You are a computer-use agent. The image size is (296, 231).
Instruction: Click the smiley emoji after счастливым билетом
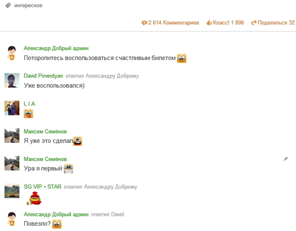(182, 58)
